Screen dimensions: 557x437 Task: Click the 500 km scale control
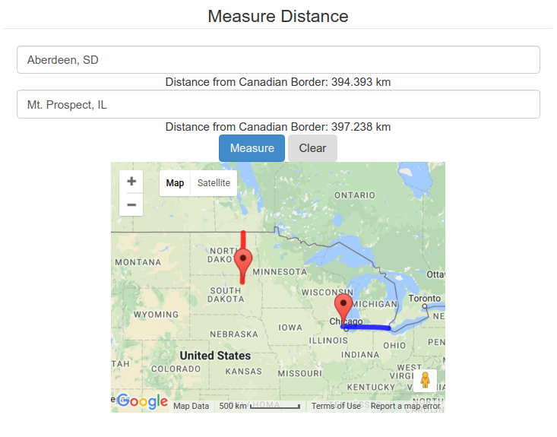260,406
